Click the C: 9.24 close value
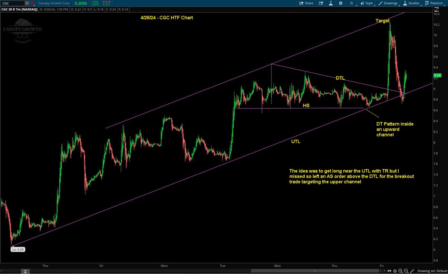448x274 pixels. (111, 9)
